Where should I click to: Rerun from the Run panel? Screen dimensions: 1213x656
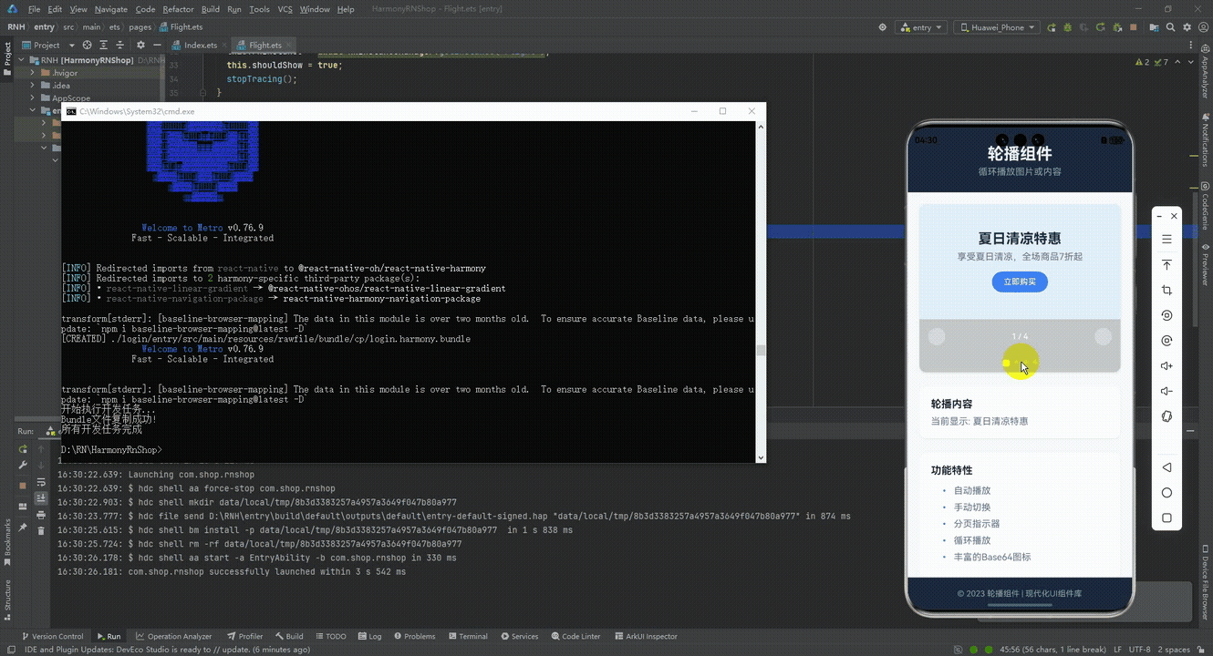coord(23,449)
